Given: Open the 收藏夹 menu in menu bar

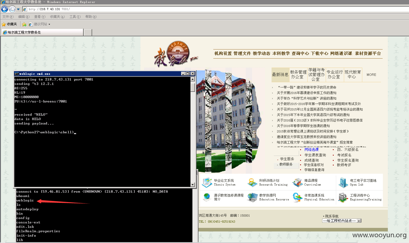Looking at the screenshot, I should tap(57, 17).
